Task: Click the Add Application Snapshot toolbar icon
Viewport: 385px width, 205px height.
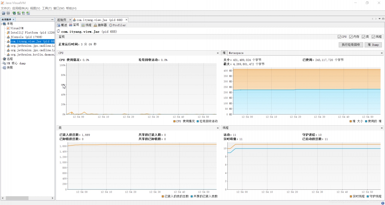Action: (x=28, y=13)
